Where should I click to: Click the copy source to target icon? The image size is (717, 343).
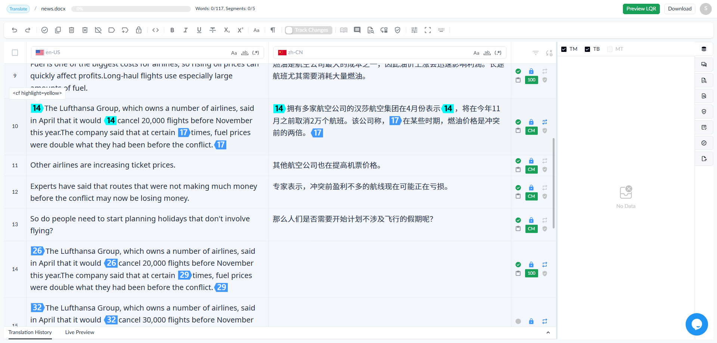pyautogui.click(x=58, y=30)
